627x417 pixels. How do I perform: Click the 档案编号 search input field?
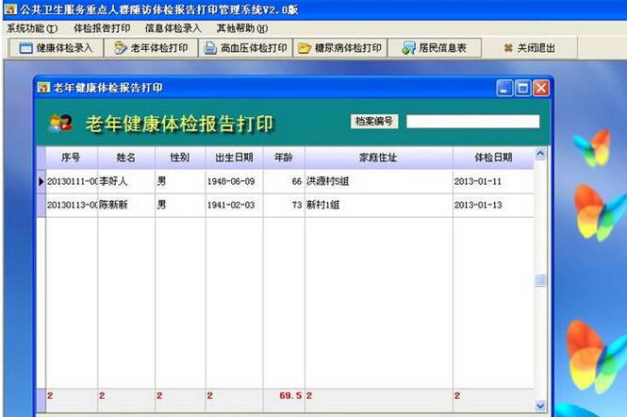pos(472,122)
